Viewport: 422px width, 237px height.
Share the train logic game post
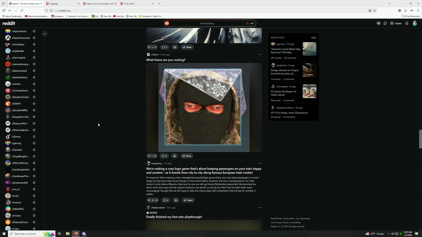pyautogui.click(x=188, y=200)
